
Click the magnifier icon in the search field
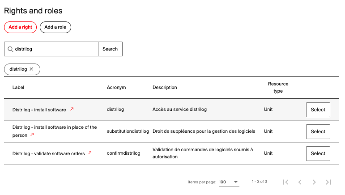[x=10, y=49]
